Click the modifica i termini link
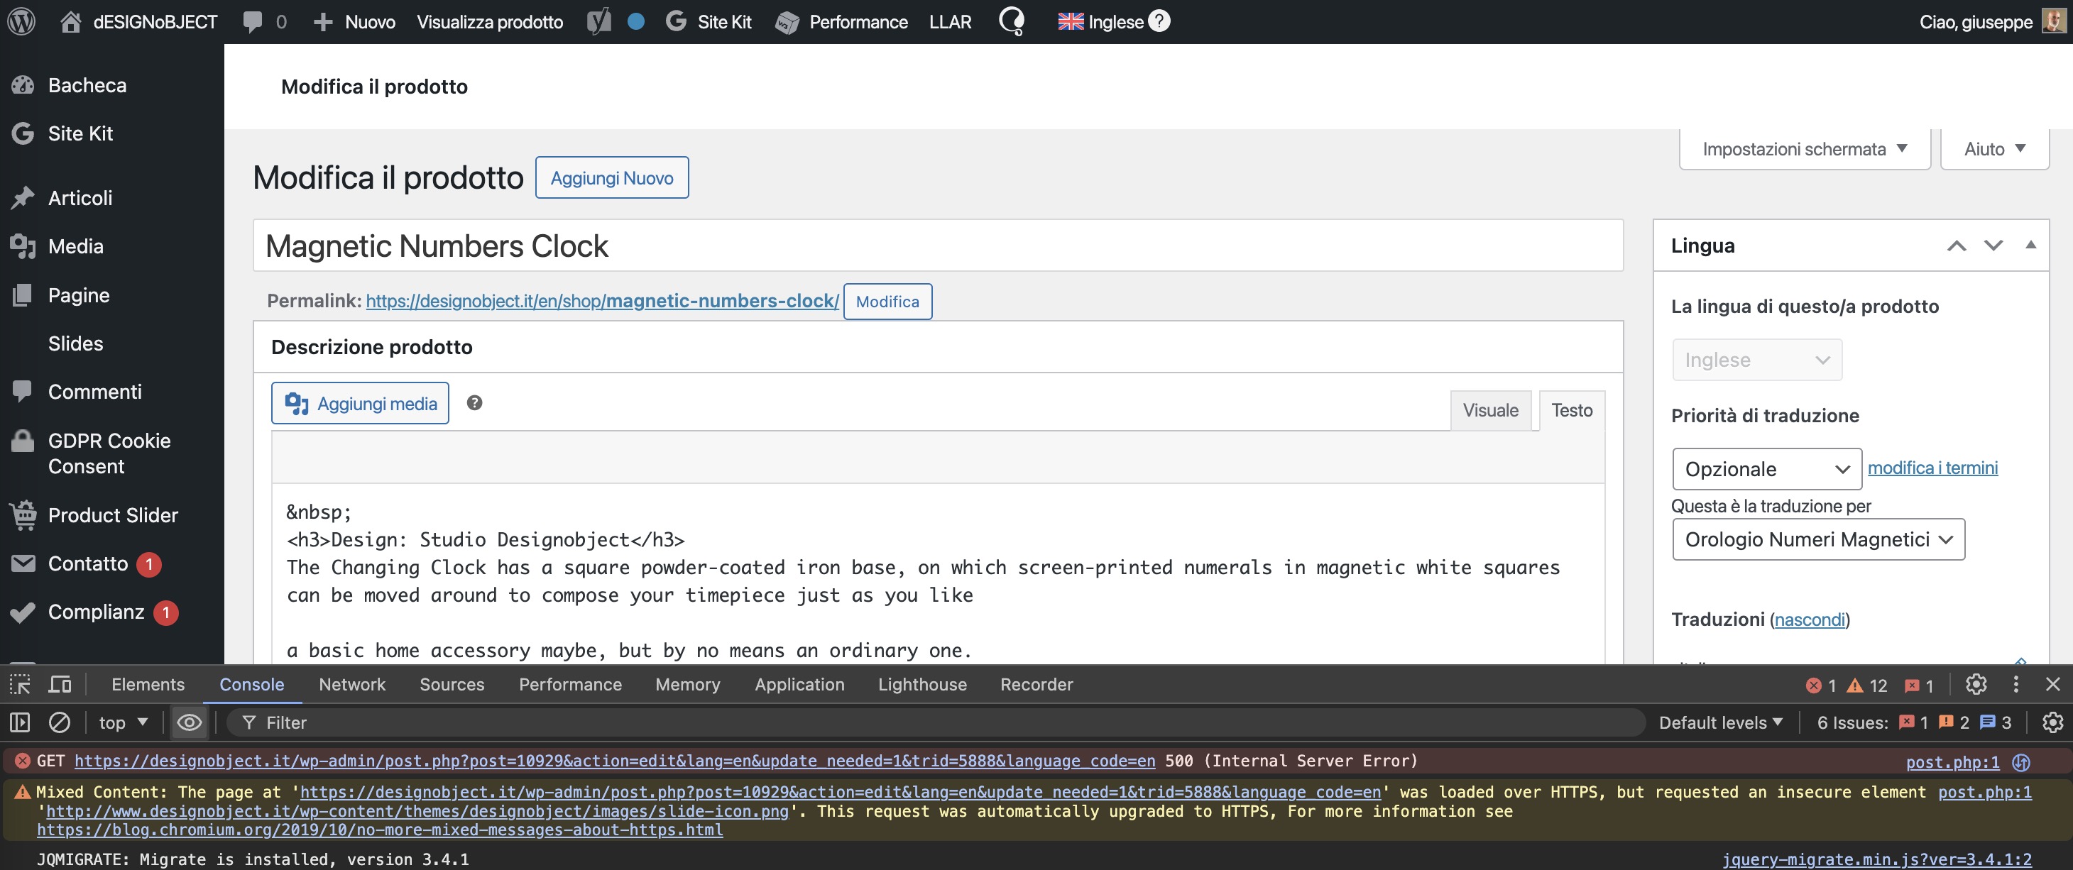 tap(1932, 468)
